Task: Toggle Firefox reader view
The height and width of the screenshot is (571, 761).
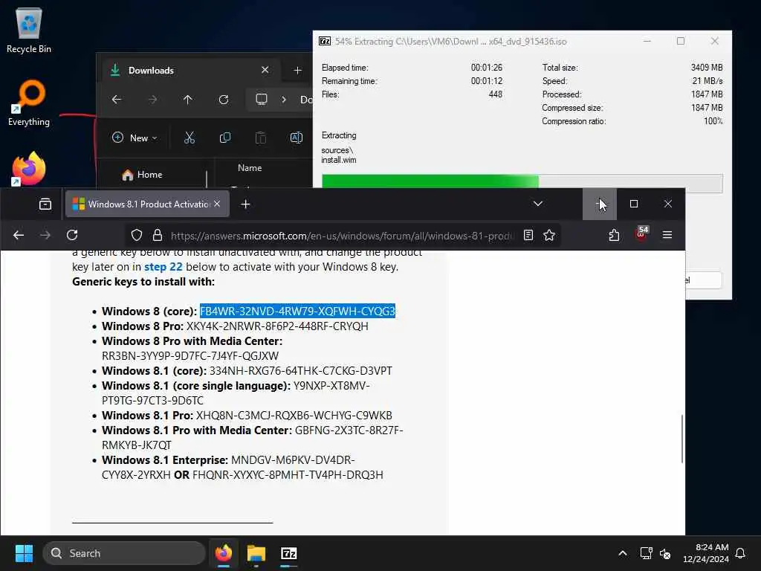Action: click(x=528, y=236)
